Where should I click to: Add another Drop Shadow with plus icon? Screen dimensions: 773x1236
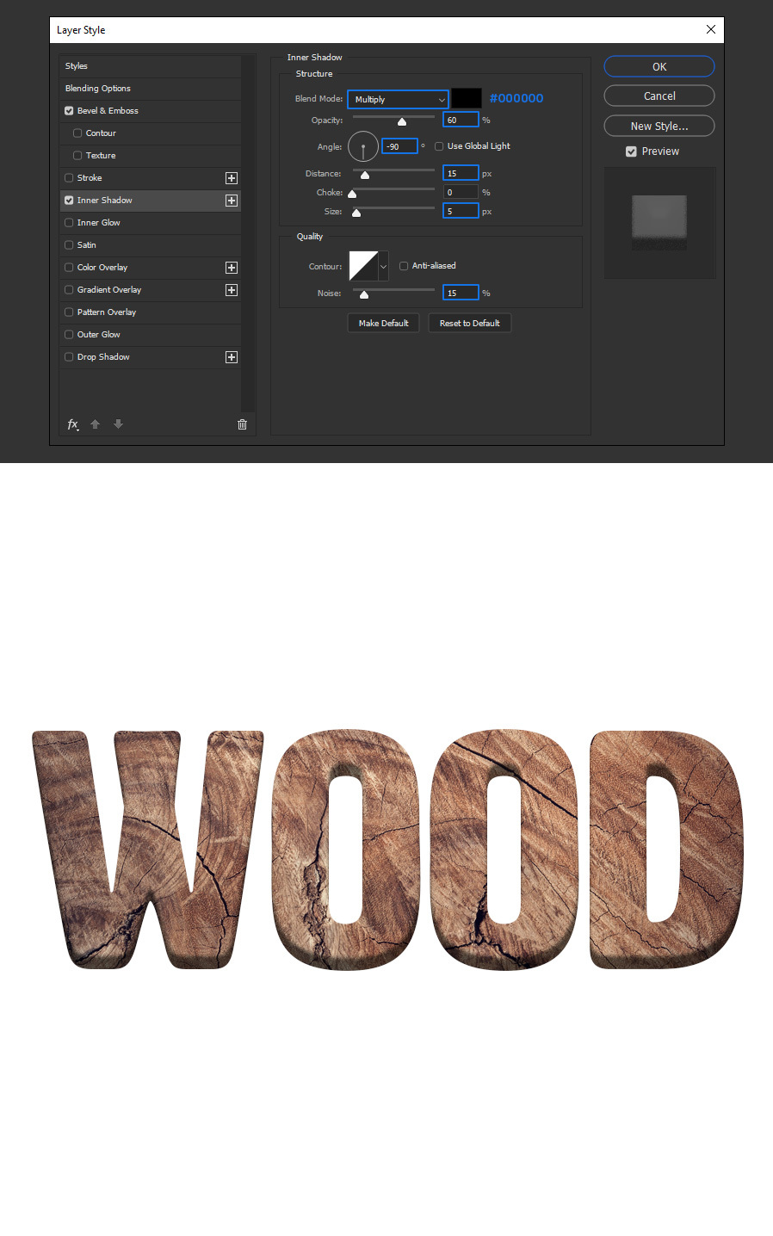click(x=232, y=357)
